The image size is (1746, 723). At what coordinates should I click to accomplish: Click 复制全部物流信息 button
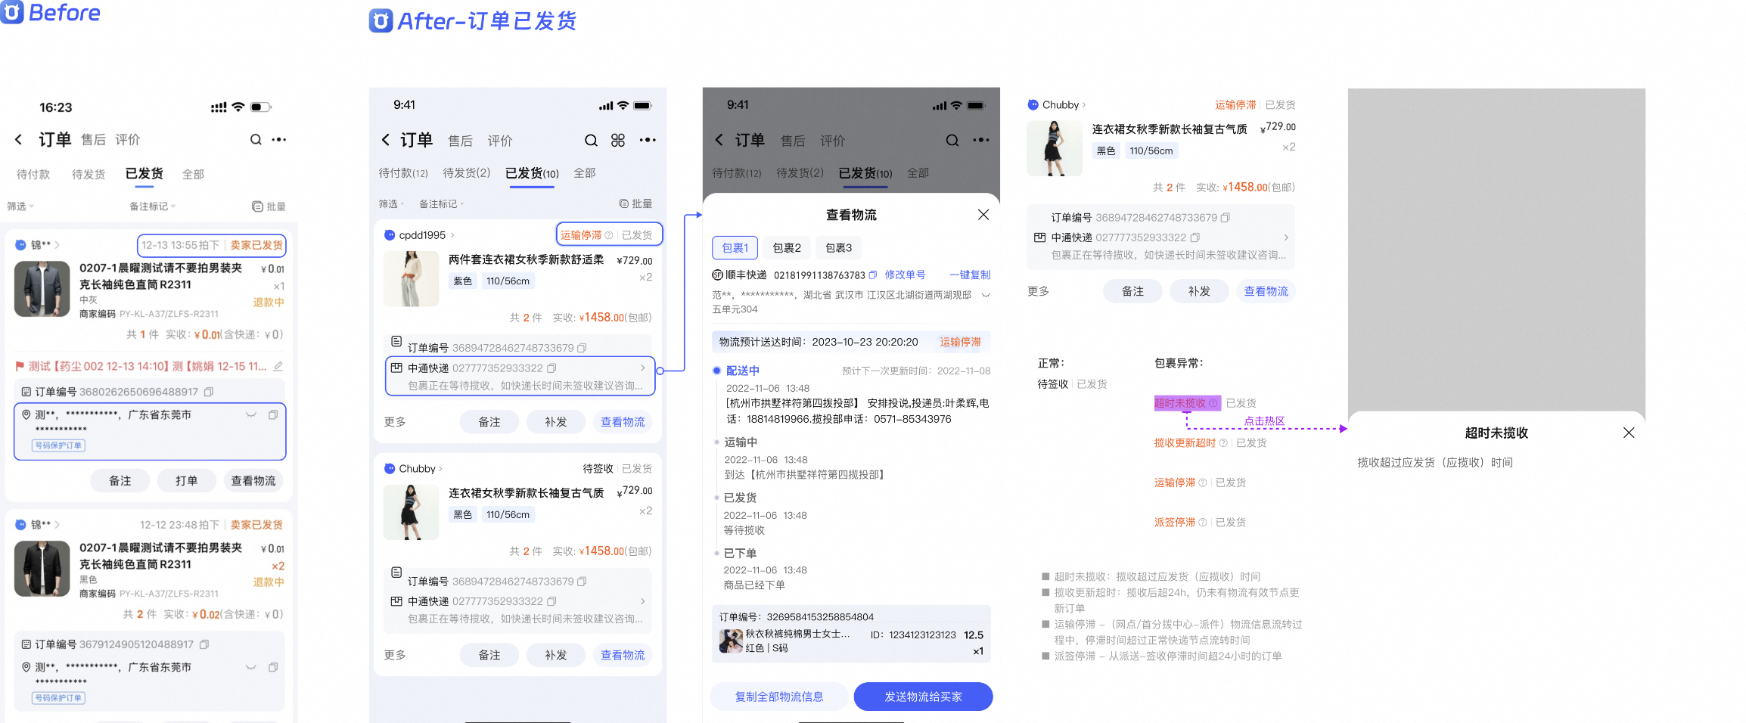pyautogui.click(x=779, y=697)
